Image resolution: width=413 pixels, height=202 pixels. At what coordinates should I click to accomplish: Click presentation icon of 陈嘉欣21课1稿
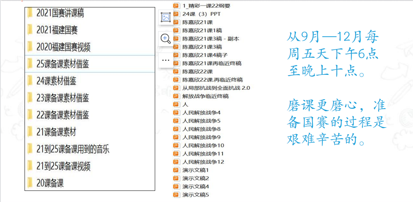(x=176, y=30)
